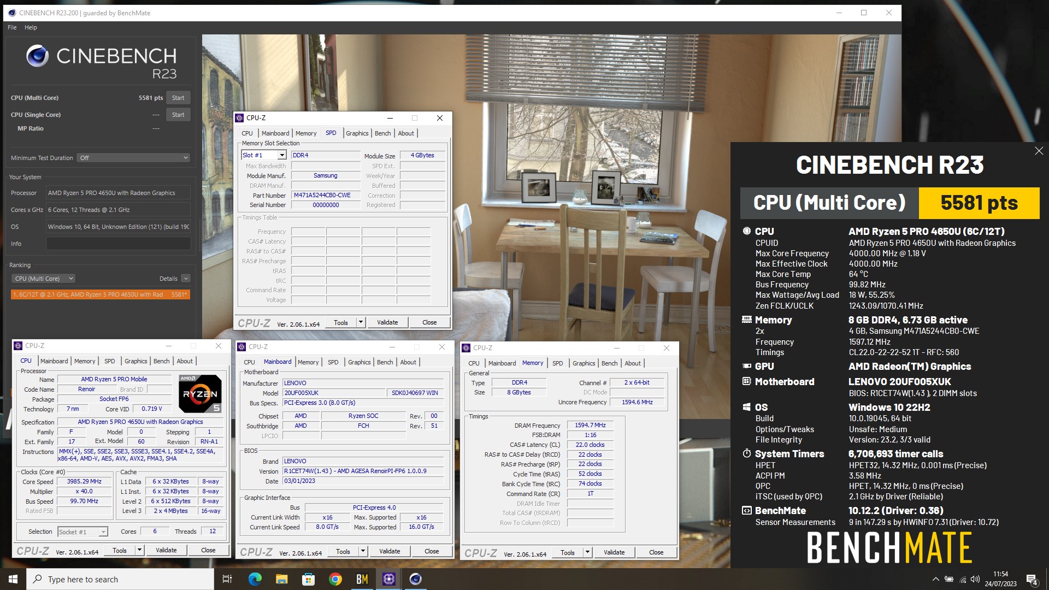Open the Cinebench Help menu

pyautogui.click(x=31, y=27)
